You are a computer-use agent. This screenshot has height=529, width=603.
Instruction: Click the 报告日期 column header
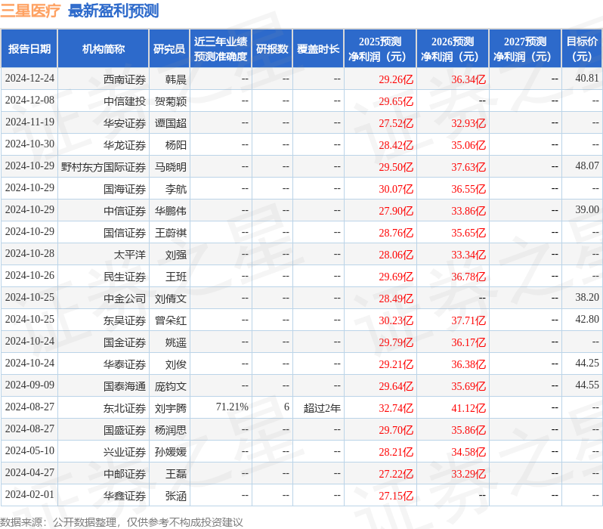point(29,49)
